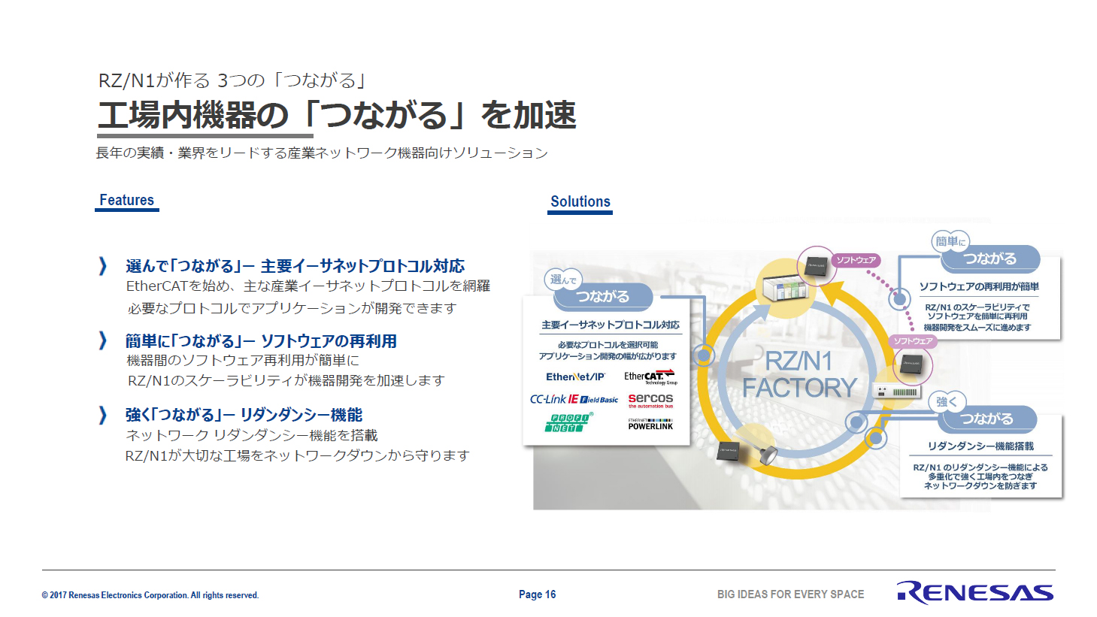Image resolution: width=1097 pixels, height=617 pixels.
Task: Click text ネットワーク リダンダンシー機能を搭載
Action: pyautogui.click(x=252, y=435)
